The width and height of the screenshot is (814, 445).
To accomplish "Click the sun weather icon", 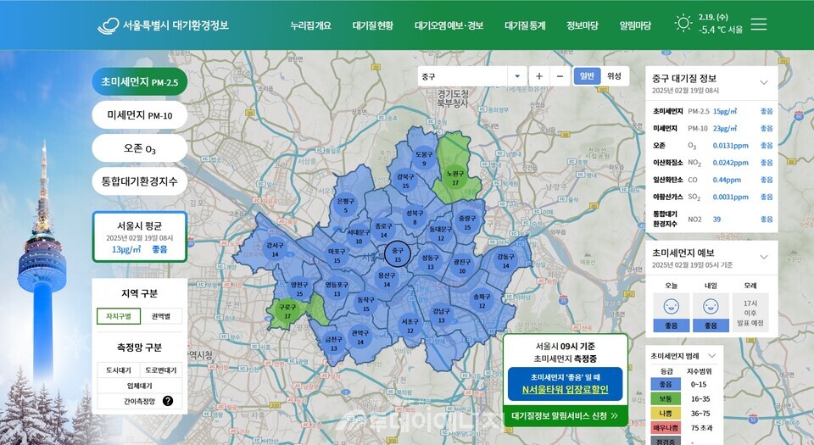I will [683, 24].
